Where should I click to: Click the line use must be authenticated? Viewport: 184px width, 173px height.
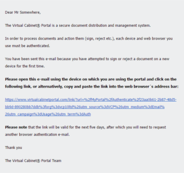tap(27, 46)
